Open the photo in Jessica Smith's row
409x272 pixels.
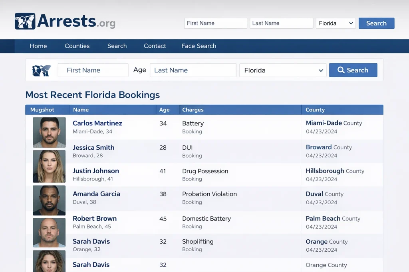tap(49, 166)
